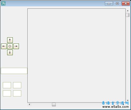Open the application icon menu in title bar
The height and width of the screenshot is (110, 131).
pyautogui.click(x=3, y=3)
